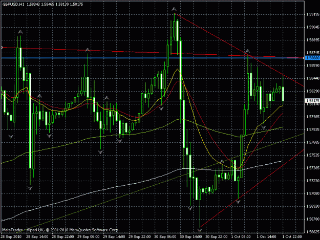Click price axis label 1.57080
The image size is (320, 240).
pyautogui.click(x=312, y=193)
